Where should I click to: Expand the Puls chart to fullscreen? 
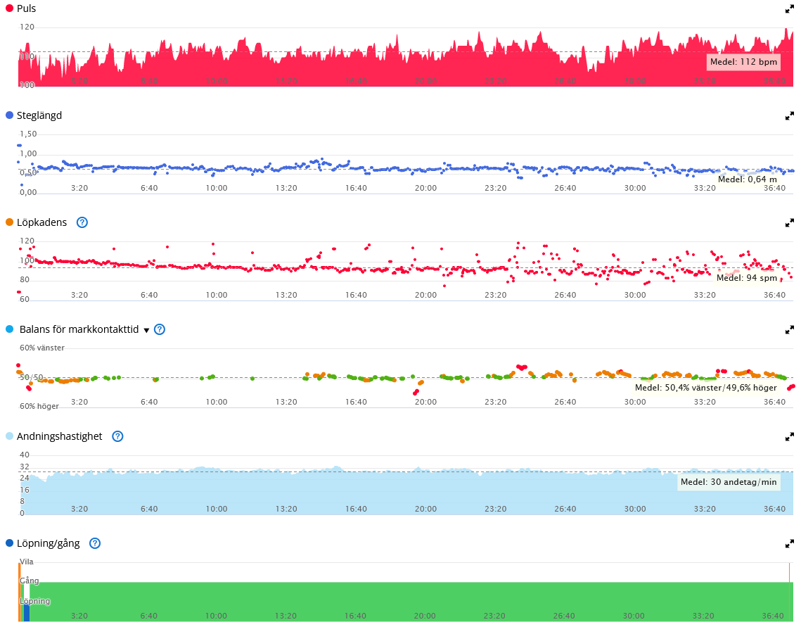(x=789, y=9)
